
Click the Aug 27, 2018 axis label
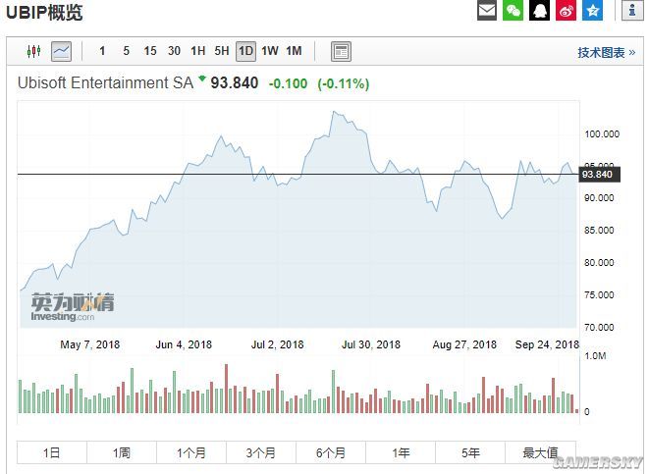pyautogui.click(x=464, y=344)
